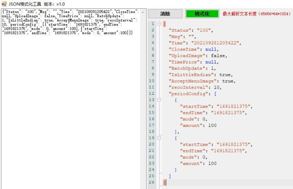Click line number 26 in the gutter

[x=151, y=182]
